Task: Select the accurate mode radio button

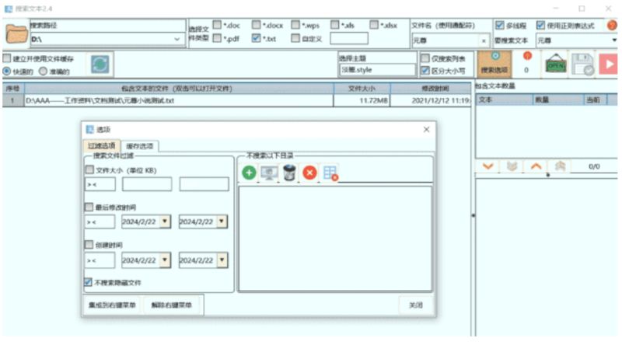Action: (x=43, y=72)
